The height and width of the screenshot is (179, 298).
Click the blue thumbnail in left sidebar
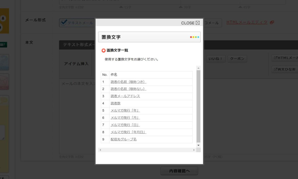coord(4,62)
